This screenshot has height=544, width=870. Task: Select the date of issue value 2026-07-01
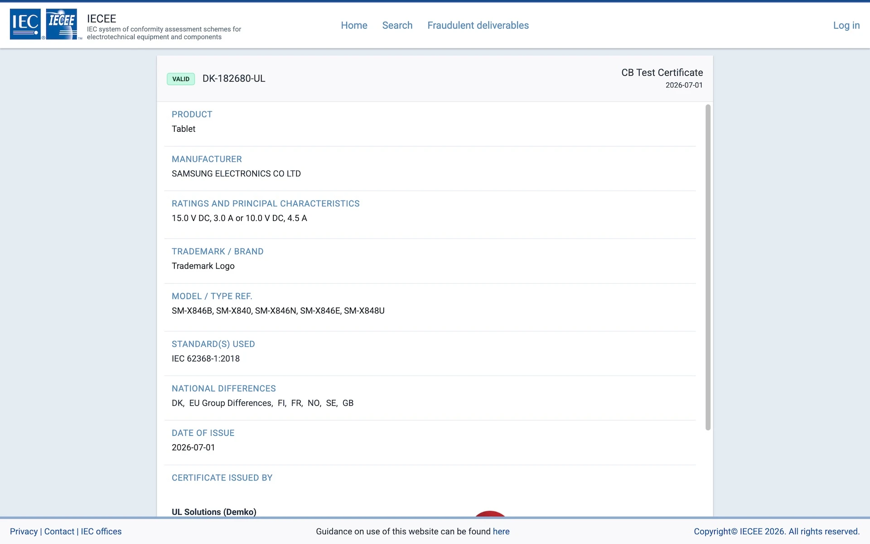193,448
